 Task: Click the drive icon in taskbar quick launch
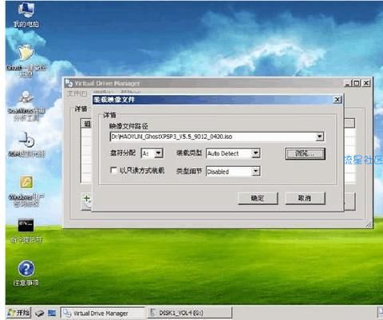click(40, 313)
